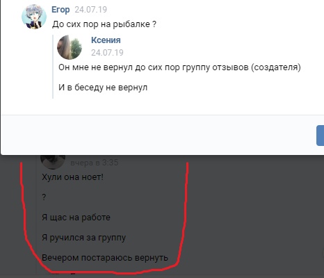Click the 'вчера в 3:35' timestamp
This screenshot has width=324, height=278.
tap(95, 163)
